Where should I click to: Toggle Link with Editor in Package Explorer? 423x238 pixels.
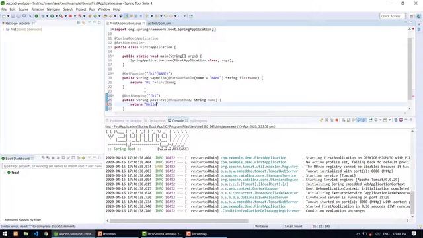coord(84,23)
